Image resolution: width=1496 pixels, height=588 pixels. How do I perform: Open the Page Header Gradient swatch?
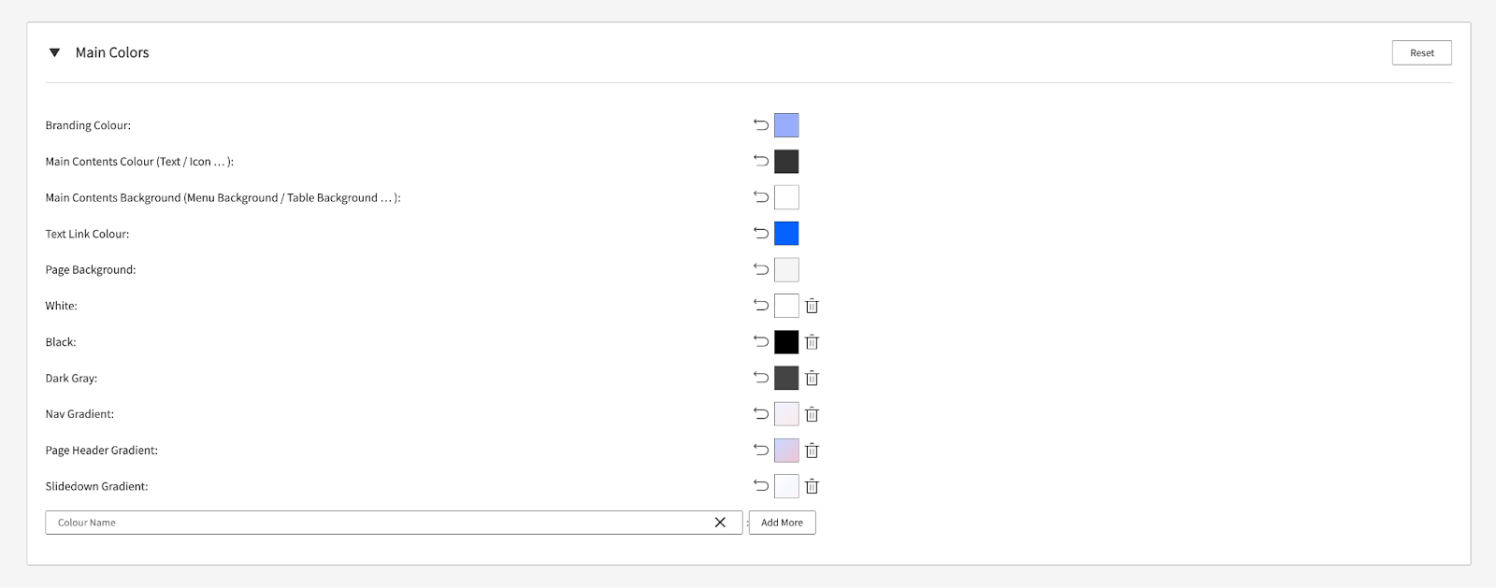tap(786, 451)
